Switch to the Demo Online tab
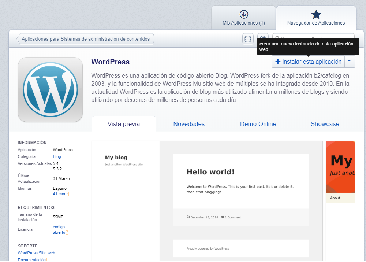 tap(258, 124)
